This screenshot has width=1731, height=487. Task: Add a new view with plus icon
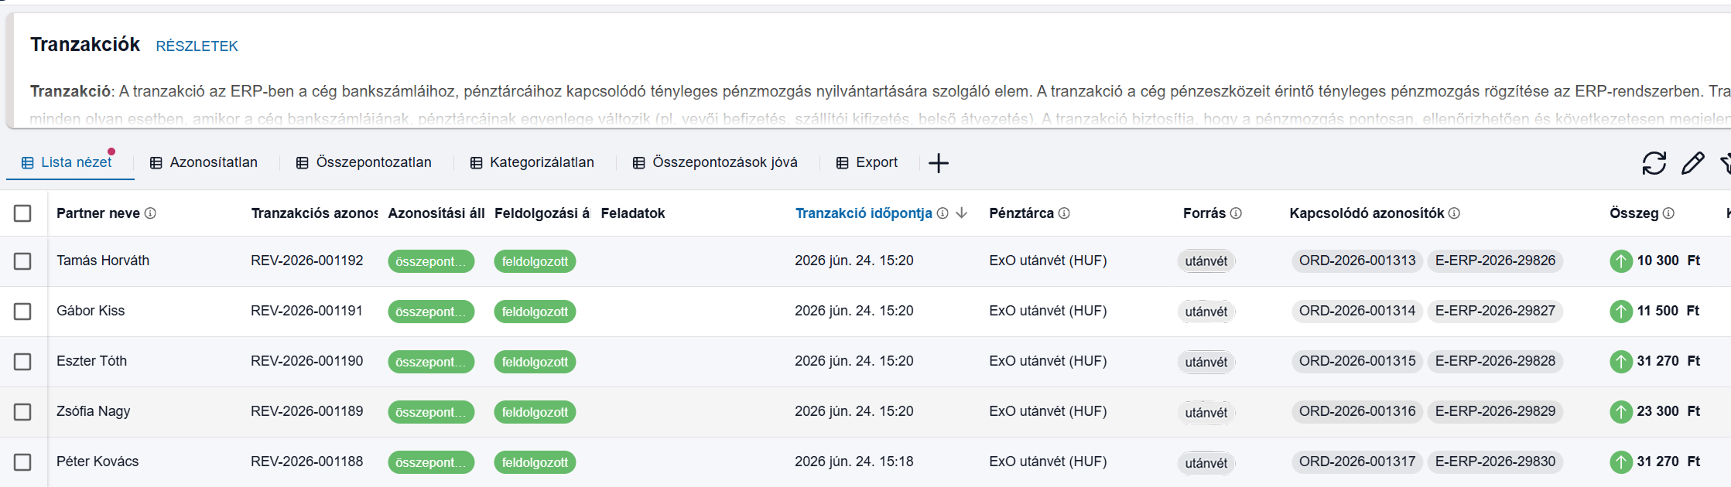(x=938, y=163)
